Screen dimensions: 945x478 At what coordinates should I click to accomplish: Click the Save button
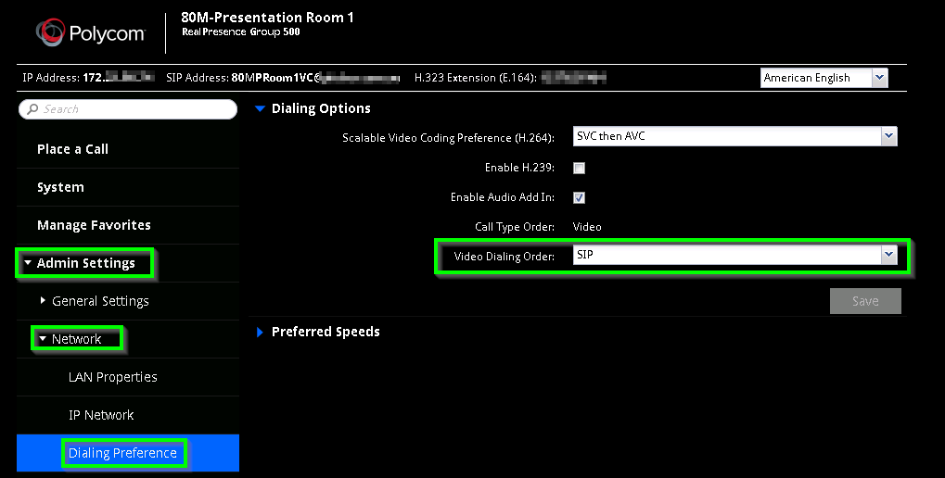point(865,301)
